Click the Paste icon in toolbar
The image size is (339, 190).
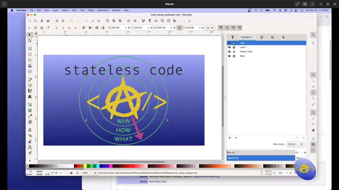pyautogui.click(x=99, y=21)
